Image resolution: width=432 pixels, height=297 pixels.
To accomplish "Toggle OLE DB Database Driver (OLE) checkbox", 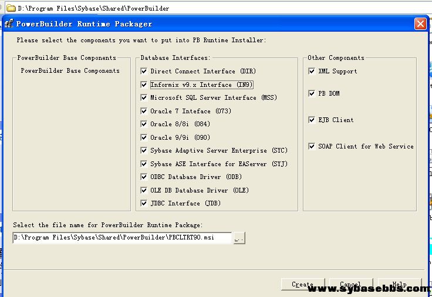I will (x=144, y=190).
